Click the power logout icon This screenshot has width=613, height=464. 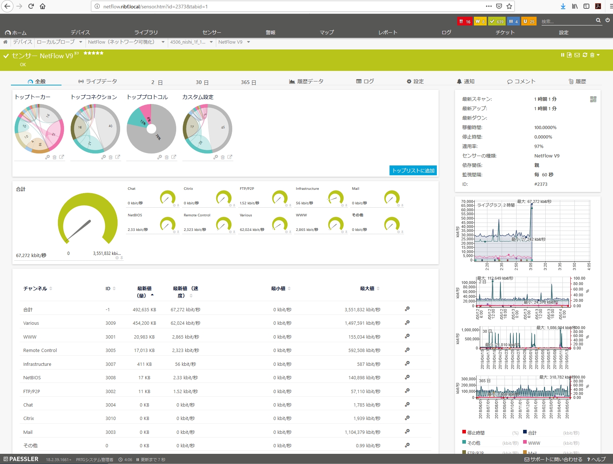[608, 20]
